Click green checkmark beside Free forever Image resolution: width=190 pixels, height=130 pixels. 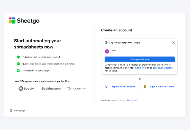(x=18, y=70)
